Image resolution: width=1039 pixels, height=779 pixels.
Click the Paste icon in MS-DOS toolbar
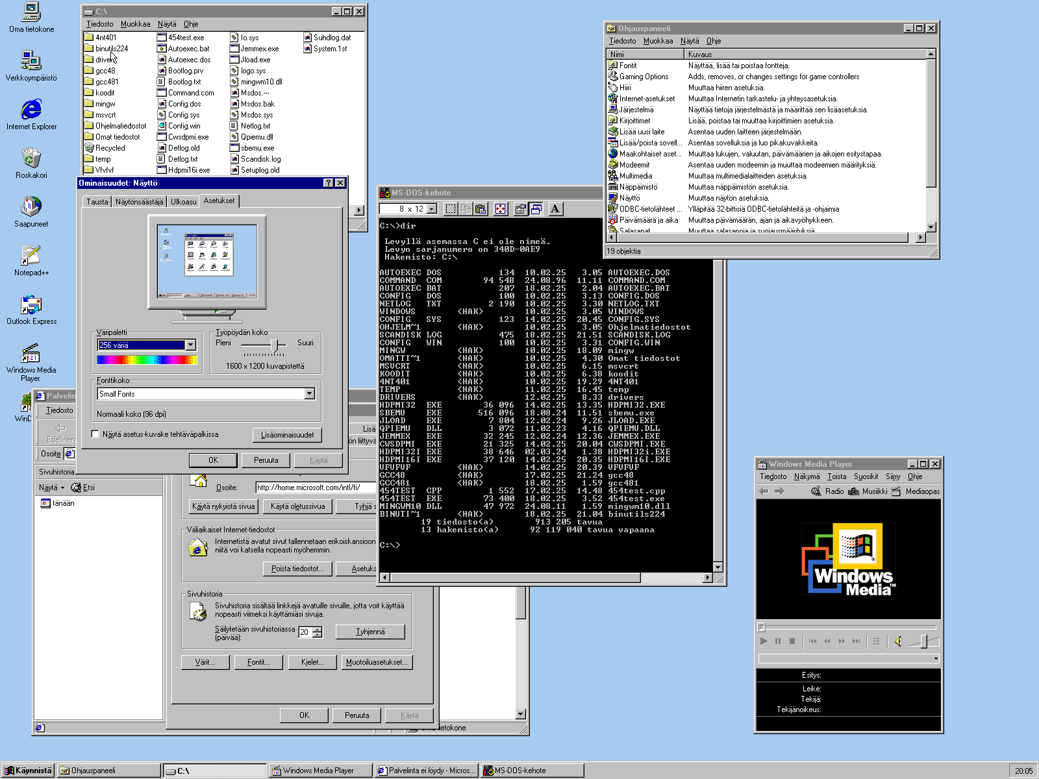[x=481, y=209]
